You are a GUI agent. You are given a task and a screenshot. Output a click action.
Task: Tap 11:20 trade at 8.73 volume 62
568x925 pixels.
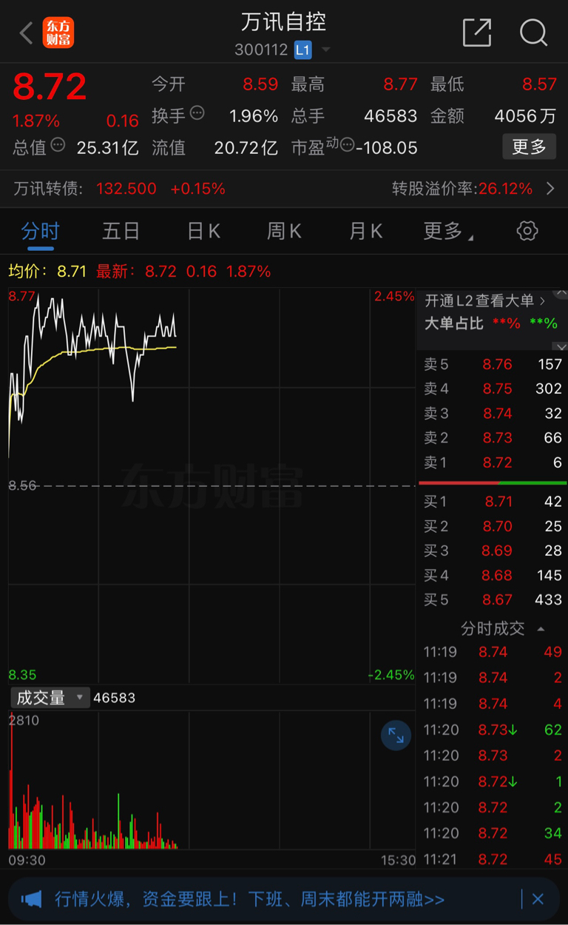click(x=493, y=730)
